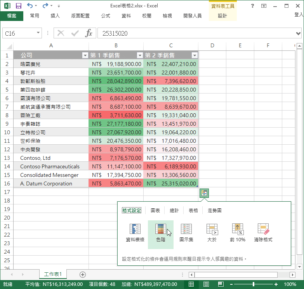Image resolution: width=304 pixels, height=289 pixels.
Task: Click the formula bar with 25315020
Action: [x=197, y=33]
